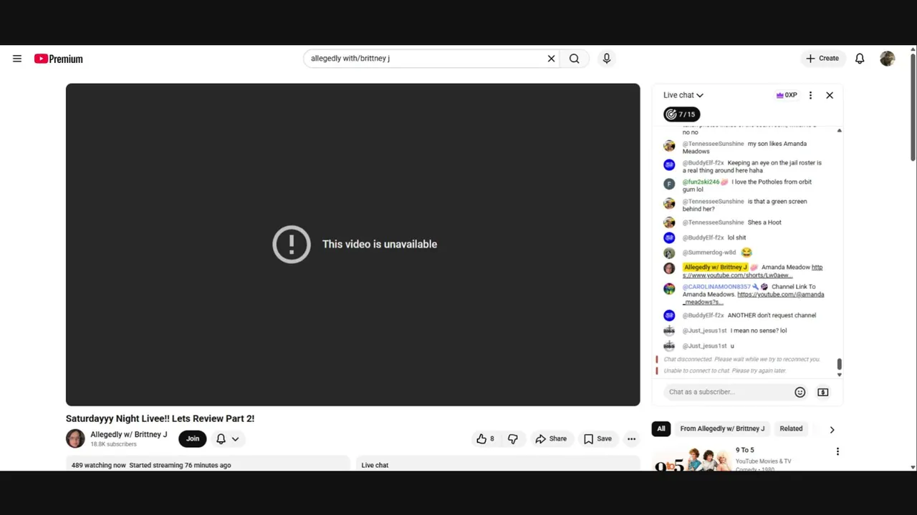Open the hamburger guide menu
The image size is (917, 515).
coord(17,59)
